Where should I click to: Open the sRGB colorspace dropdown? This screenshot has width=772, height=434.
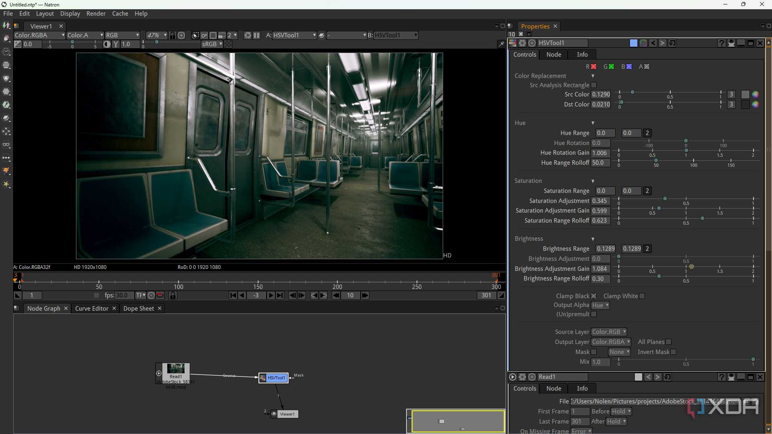click(212, 44)
